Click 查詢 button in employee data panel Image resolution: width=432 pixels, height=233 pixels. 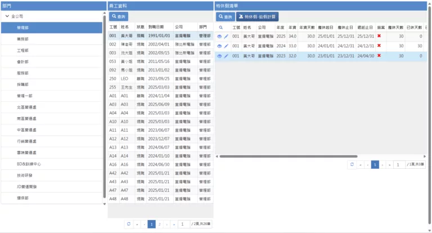[x=119, y=17]
